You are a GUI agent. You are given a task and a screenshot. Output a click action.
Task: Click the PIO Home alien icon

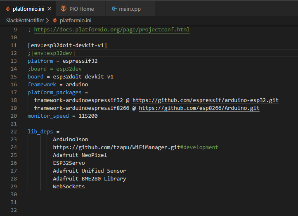pos(64,9)
